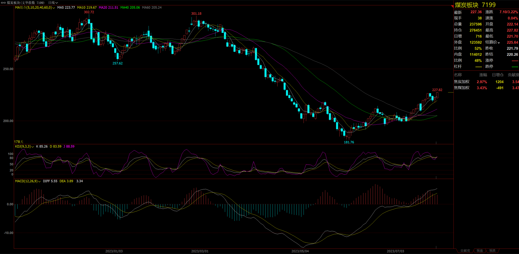Click the MA5 223.77 value label

(66, 8)
